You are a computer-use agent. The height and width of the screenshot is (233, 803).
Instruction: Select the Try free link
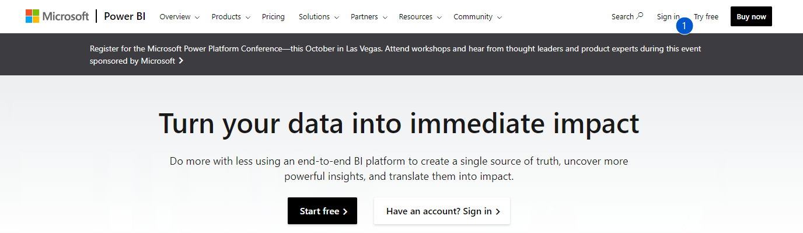tap(706, 16)
